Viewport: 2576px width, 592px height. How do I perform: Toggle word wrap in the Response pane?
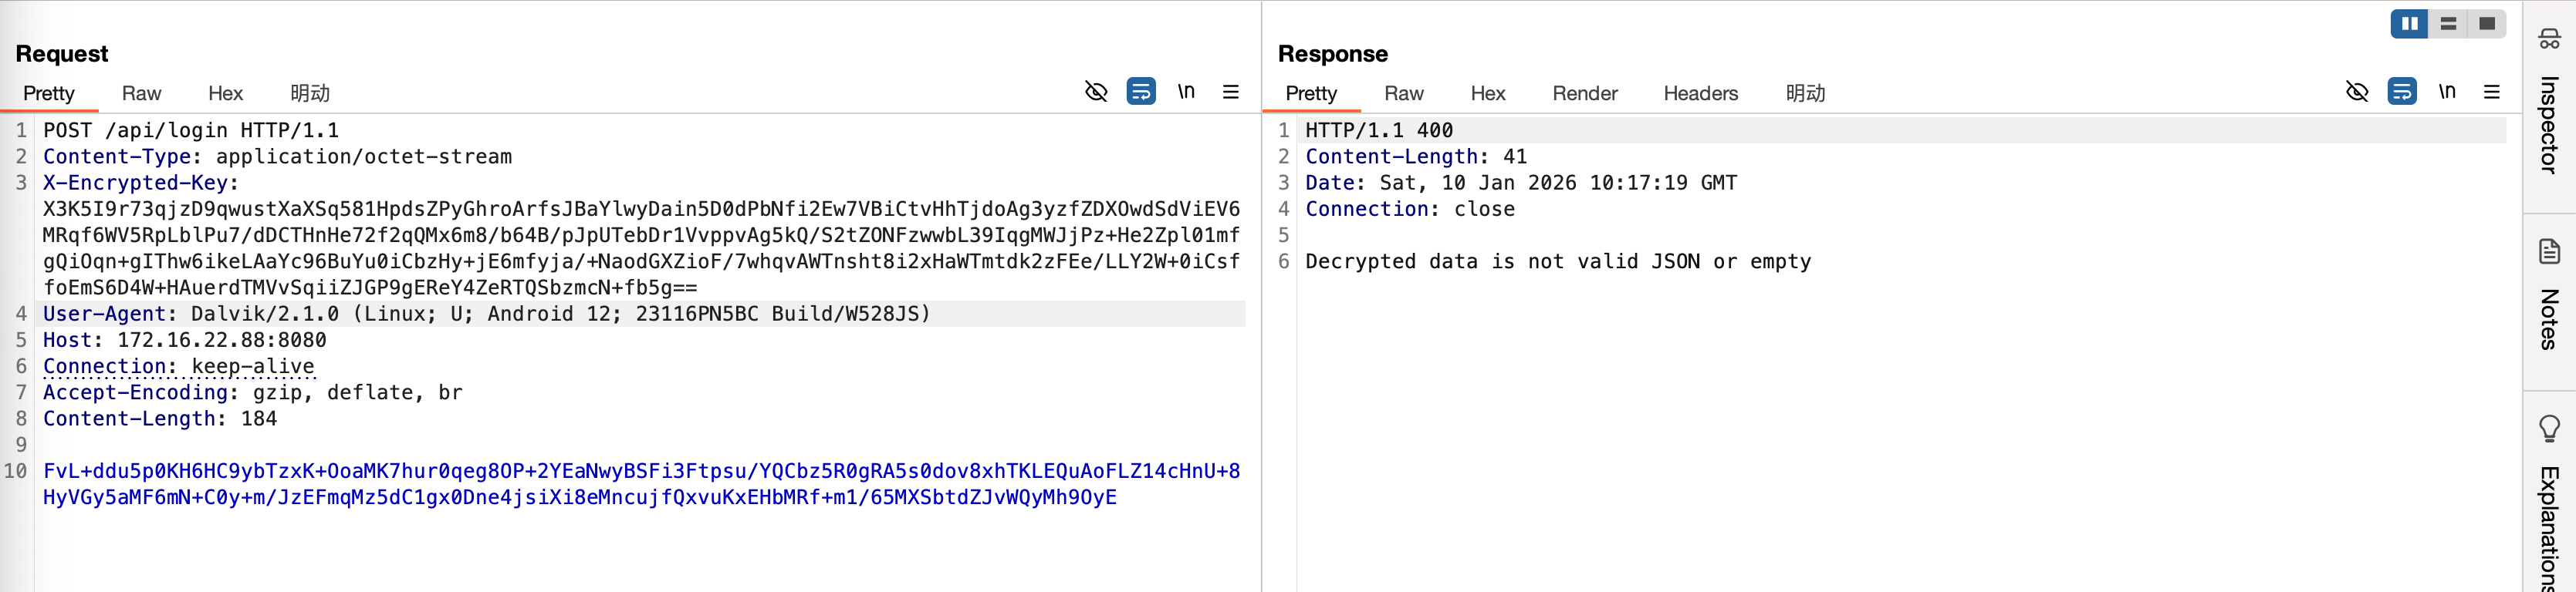2402,92
